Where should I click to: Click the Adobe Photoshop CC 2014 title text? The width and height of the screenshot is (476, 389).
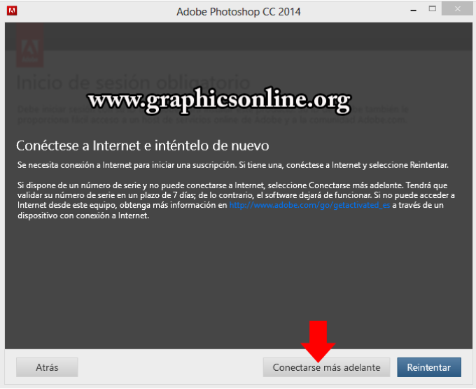[239, 12]
